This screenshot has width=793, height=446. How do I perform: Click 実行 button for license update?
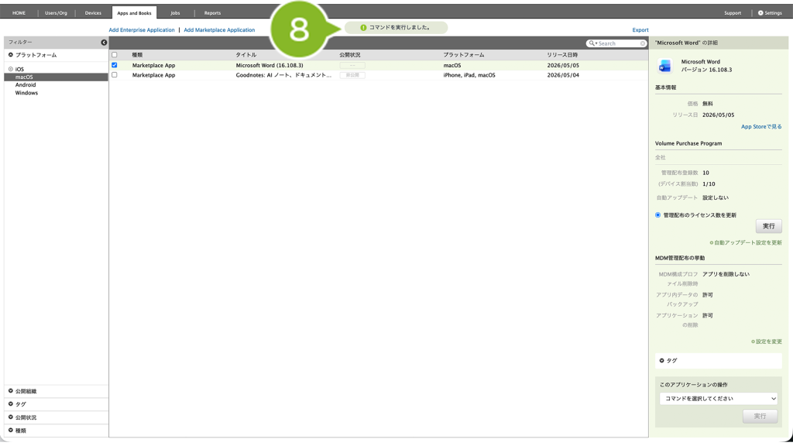(769, 226)
